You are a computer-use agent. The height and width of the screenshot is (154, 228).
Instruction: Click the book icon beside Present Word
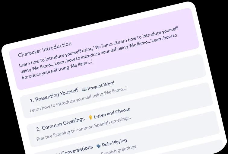coord(84,89)
